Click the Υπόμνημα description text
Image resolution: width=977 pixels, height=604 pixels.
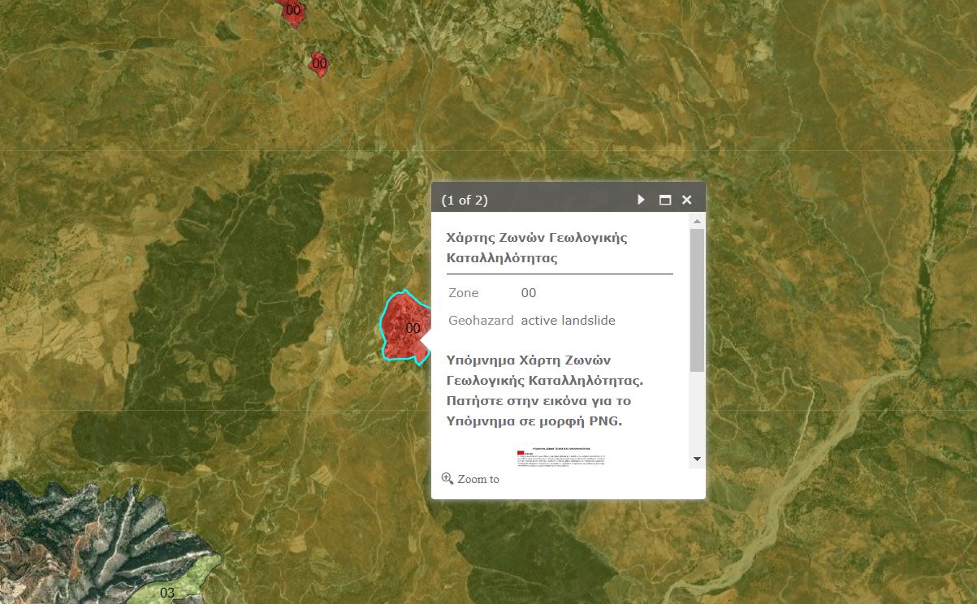(x=545, y=390)
